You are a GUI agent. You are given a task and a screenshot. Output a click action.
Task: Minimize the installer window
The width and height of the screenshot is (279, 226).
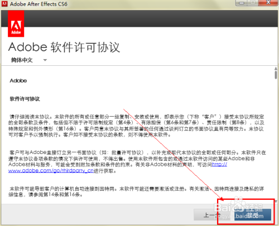pyautogui.click(x=241, y=3)
